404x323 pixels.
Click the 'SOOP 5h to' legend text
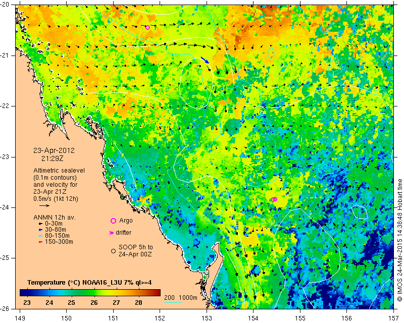coord(136,247)
